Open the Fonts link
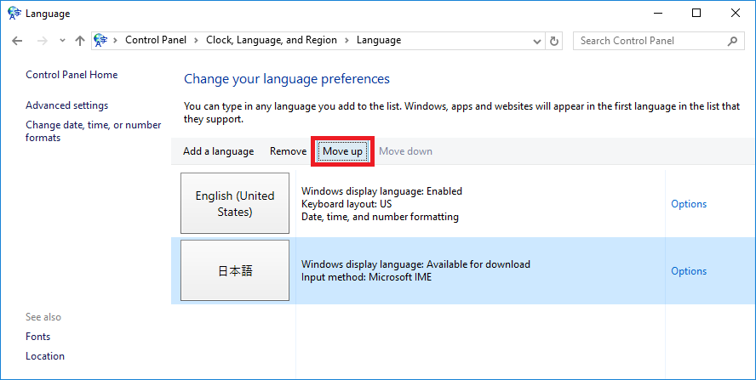Image resolution: width=756 pixels, height=380 pixels. pyautogui.click(x=37, y=337)
